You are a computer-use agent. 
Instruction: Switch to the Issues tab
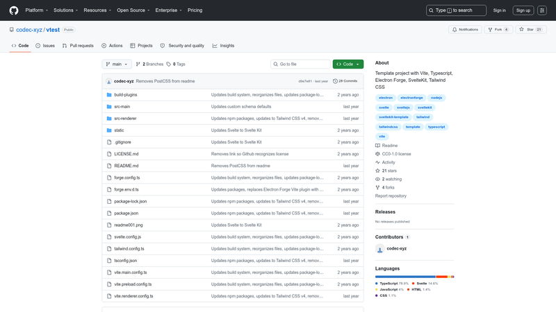(x=45, y=46)
